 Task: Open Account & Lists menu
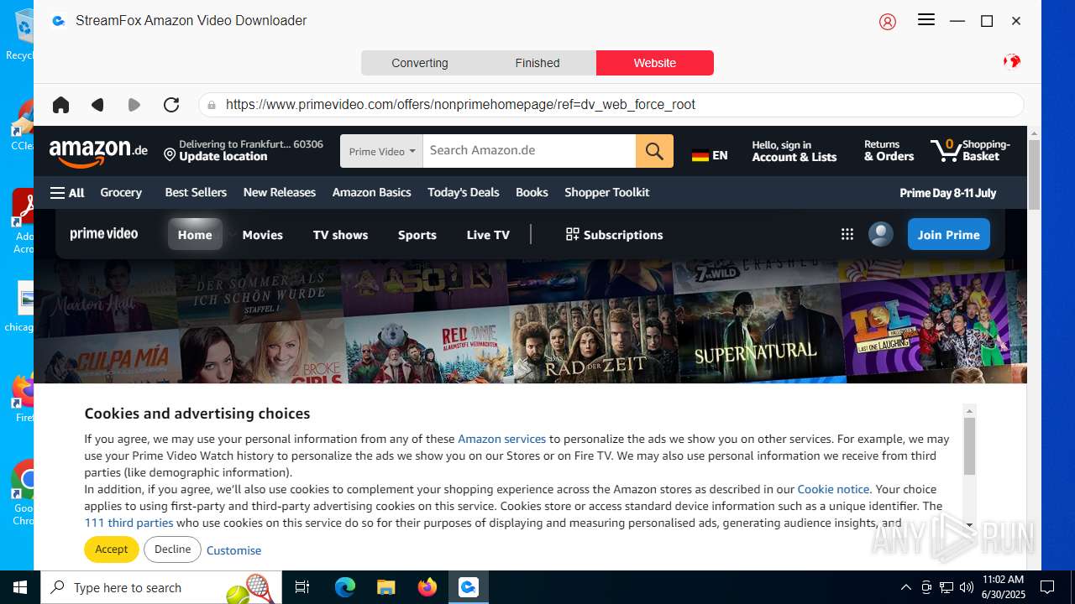pos(794,151)
